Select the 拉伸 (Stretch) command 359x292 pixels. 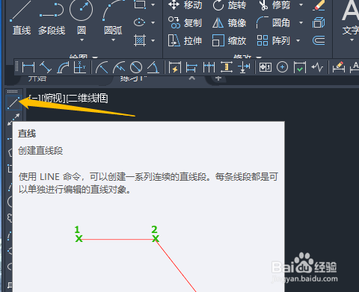click(185, 40)
